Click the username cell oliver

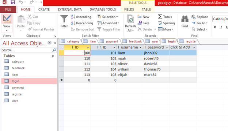tap(130, 64)
